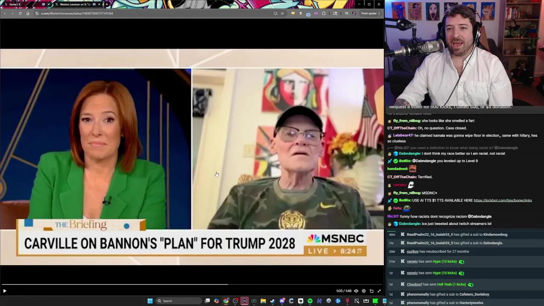This screenshot has width=544, height=306.
Task: Open the browser profile avatar
Action: (354, 13)
